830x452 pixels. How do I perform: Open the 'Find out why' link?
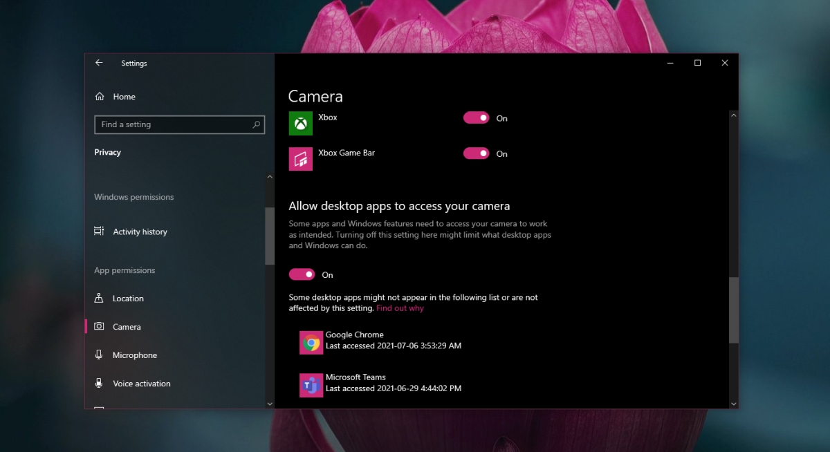tap(400, 308)
